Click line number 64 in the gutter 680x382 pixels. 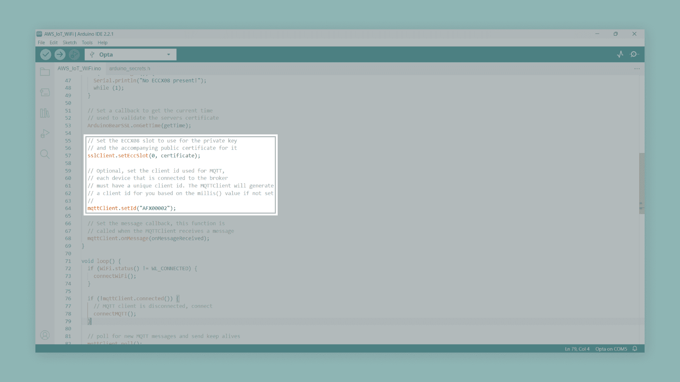tap(68, 208)
